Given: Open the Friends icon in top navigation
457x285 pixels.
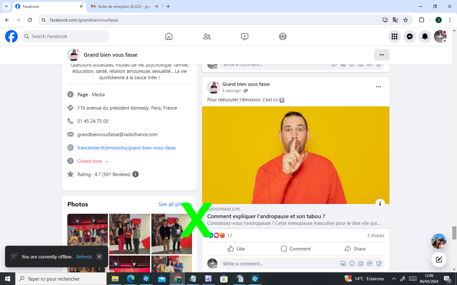Looking at the screenshot, I should tap(207, 36).
